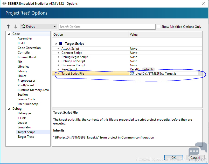
Task: Close the Options dialog window
Action: click(204, 3)
